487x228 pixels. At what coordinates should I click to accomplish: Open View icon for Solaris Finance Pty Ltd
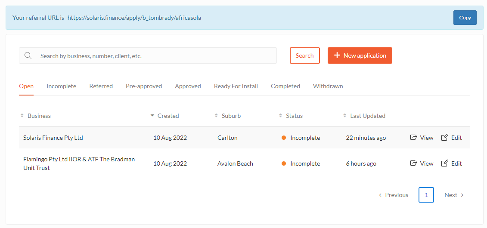(x=413, y=137)
